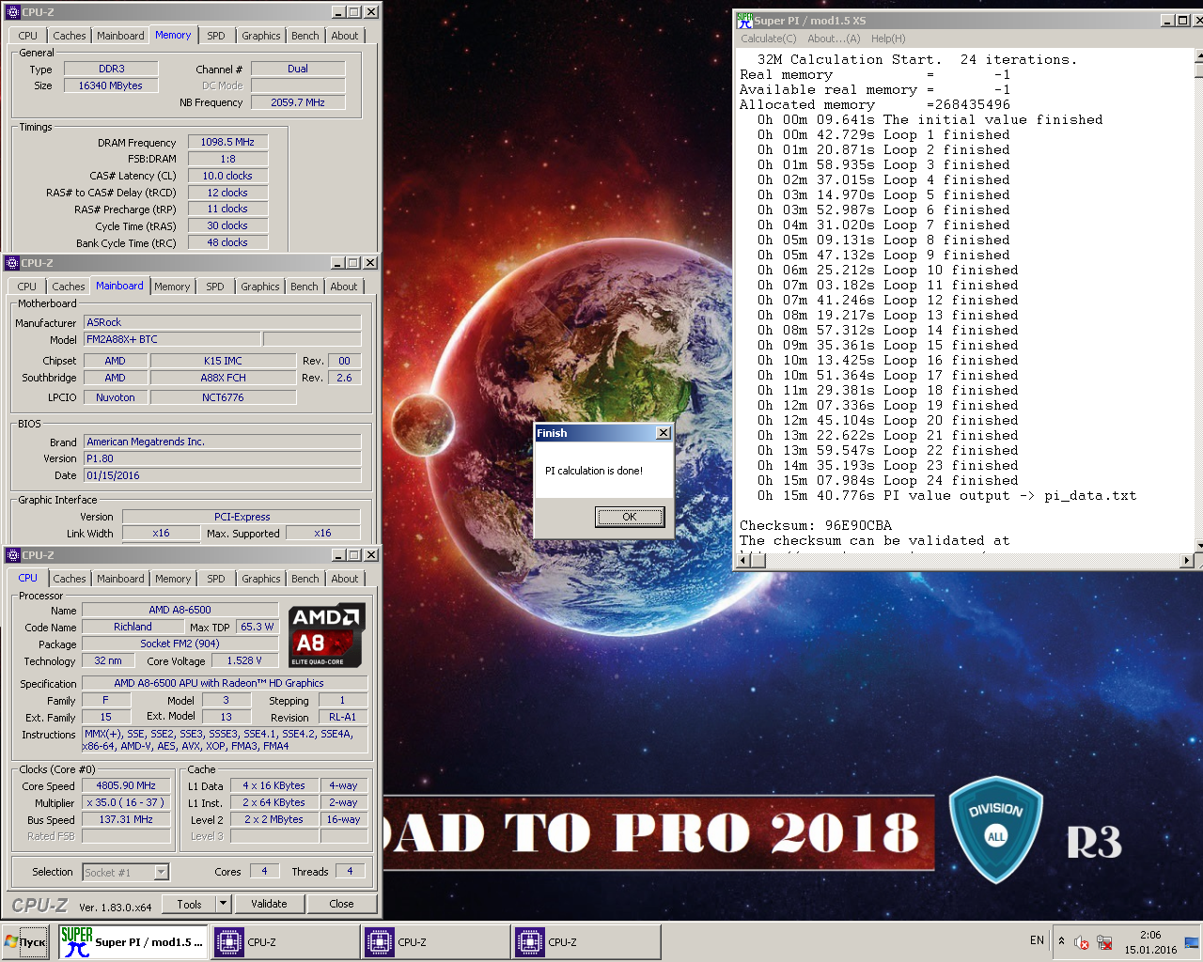Open the Socket #1 selection dropdown
Viewport: 1203px width, 962px height.
pos(161,872)
